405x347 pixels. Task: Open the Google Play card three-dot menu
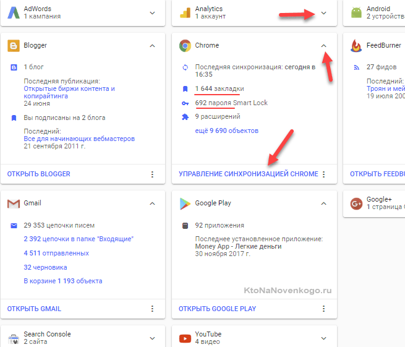point(323,309)
